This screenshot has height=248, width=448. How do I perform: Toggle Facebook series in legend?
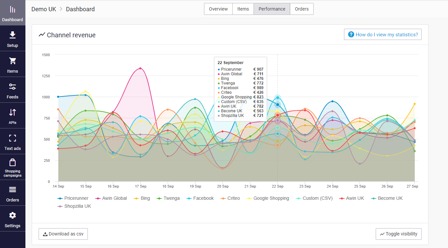200,198
